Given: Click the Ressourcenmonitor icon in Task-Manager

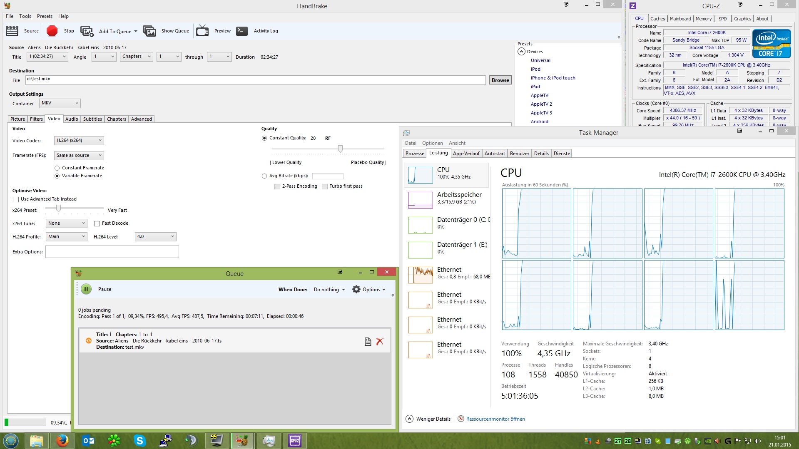Looking at the screenshot, I should (461, 419).
